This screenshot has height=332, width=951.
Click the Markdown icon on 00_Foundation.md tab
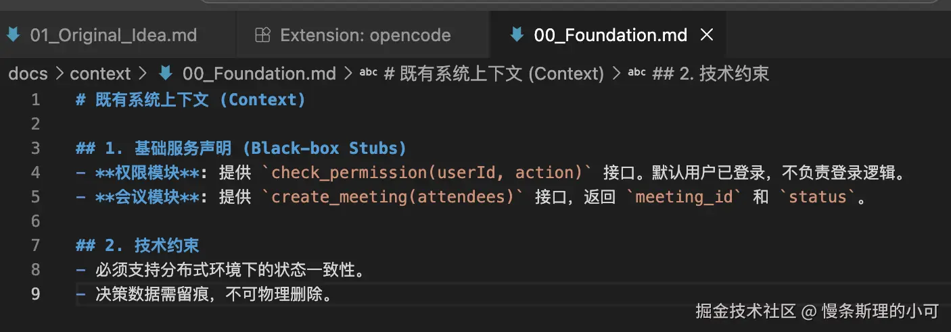point(517,35)
